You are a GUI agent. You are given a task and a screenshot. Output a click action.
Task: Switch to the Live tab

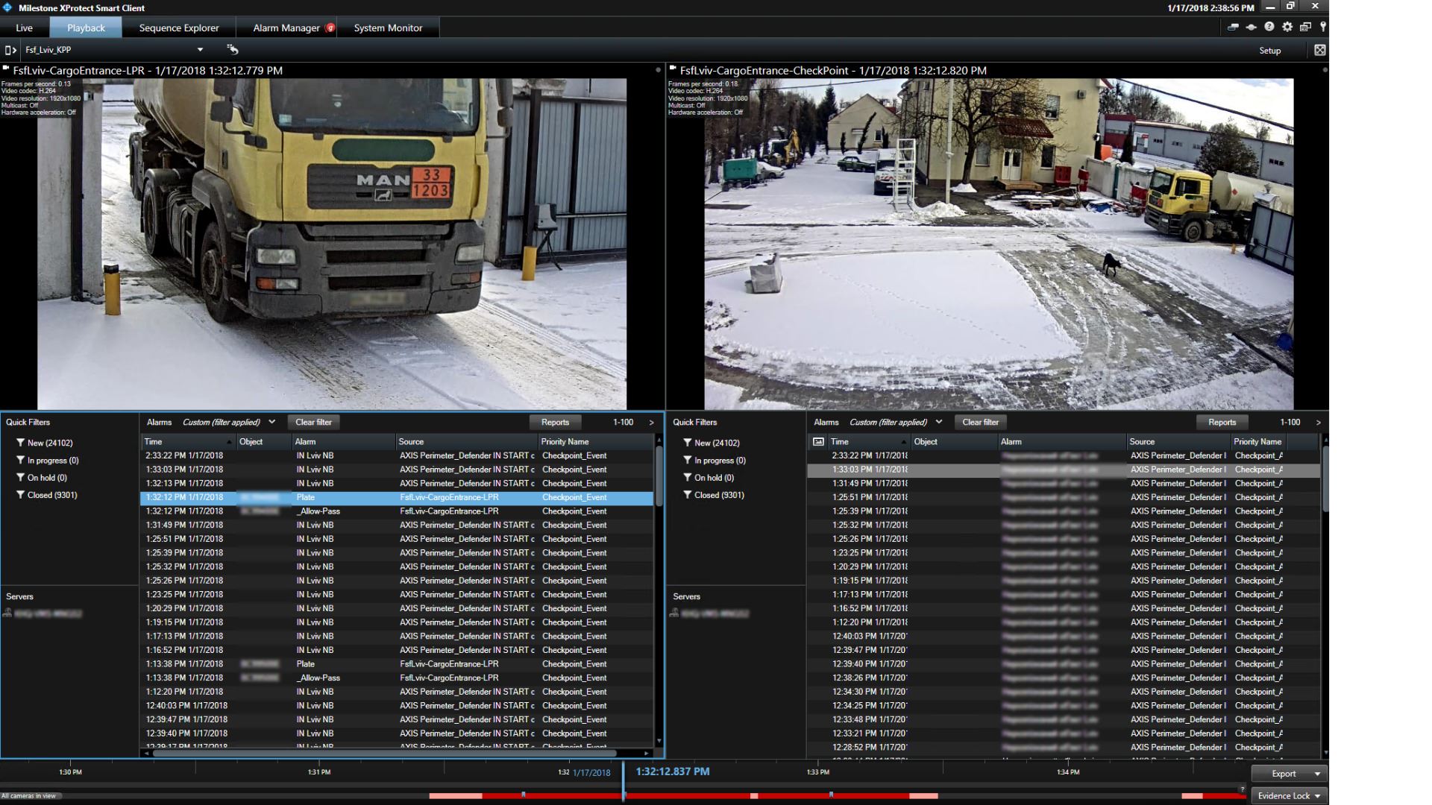tap(25, 28)
